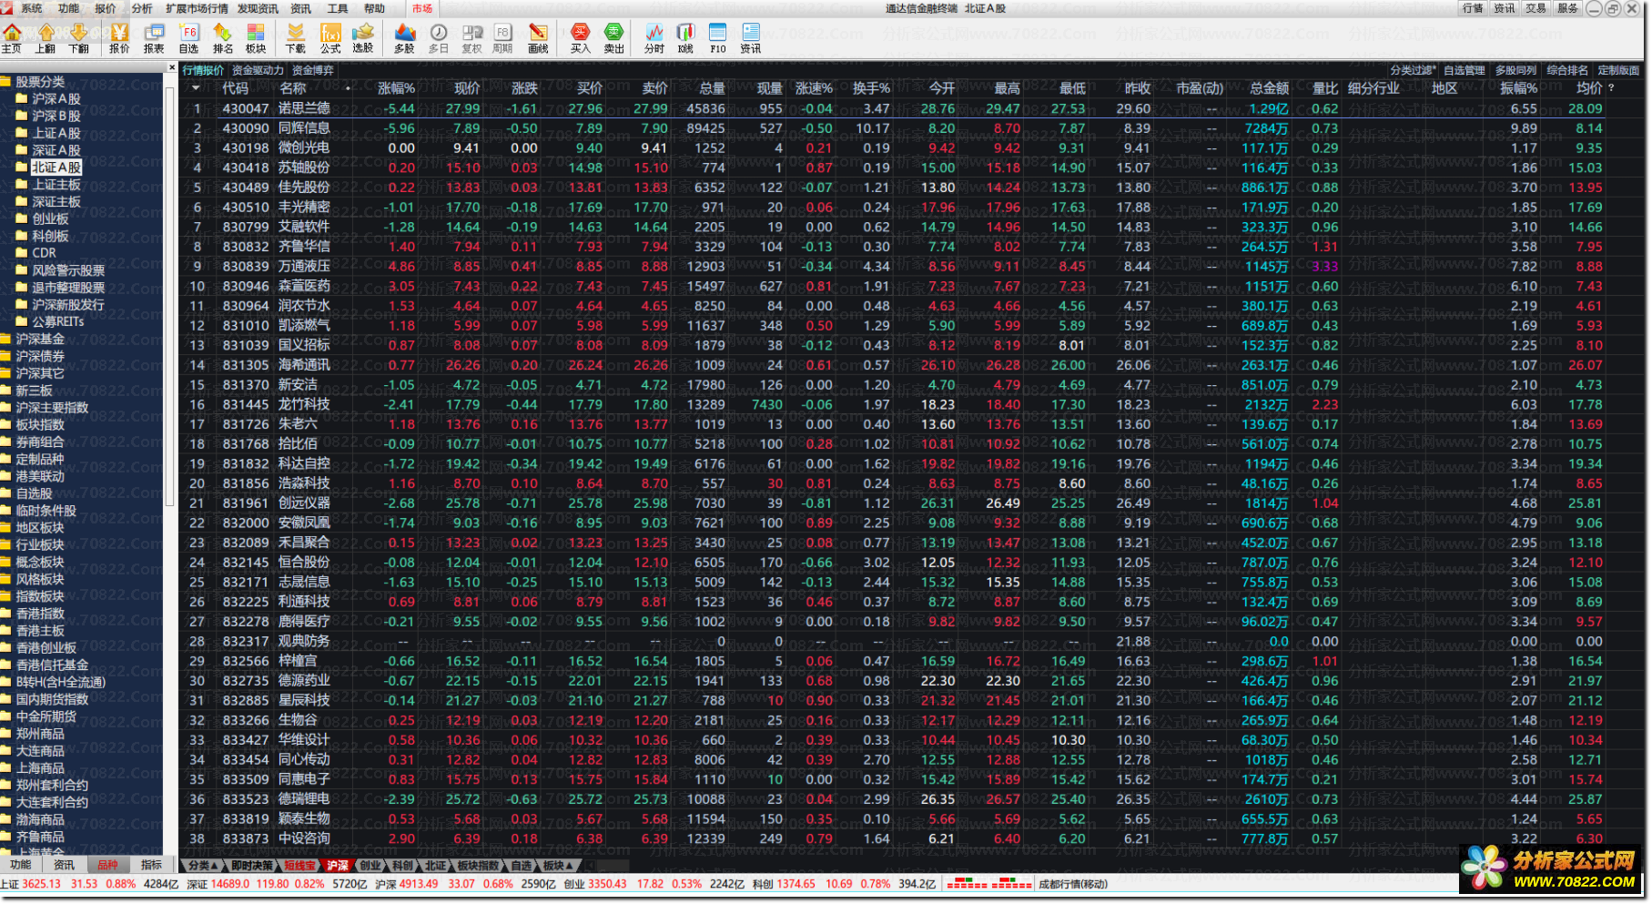Viewport: 1652px width, 904px height.
Task: Switch to the 品种 left panel tab
Action: coord(107,865)
